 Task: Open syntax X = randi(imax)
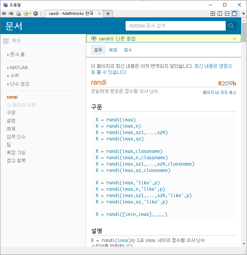pos(116,120)
